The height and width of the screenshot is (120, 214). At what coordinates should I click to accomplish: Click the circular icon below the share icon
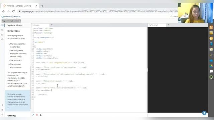point(2,110)
